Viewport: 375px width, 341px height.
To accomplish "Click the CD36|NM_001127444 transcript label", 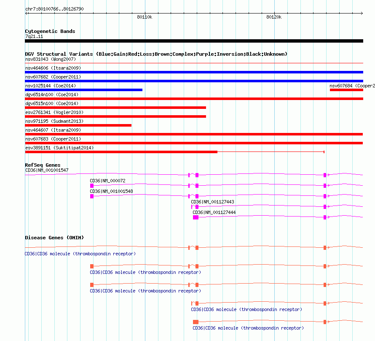I will click(214, 212).
